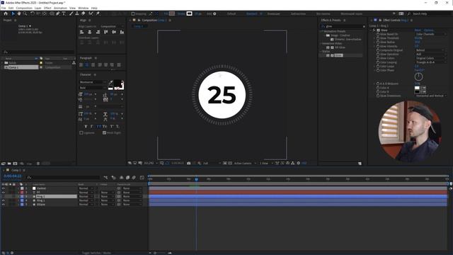The image size is (453, 255).
Task: Click the align bottom edges icon
Action: point(122,32)
